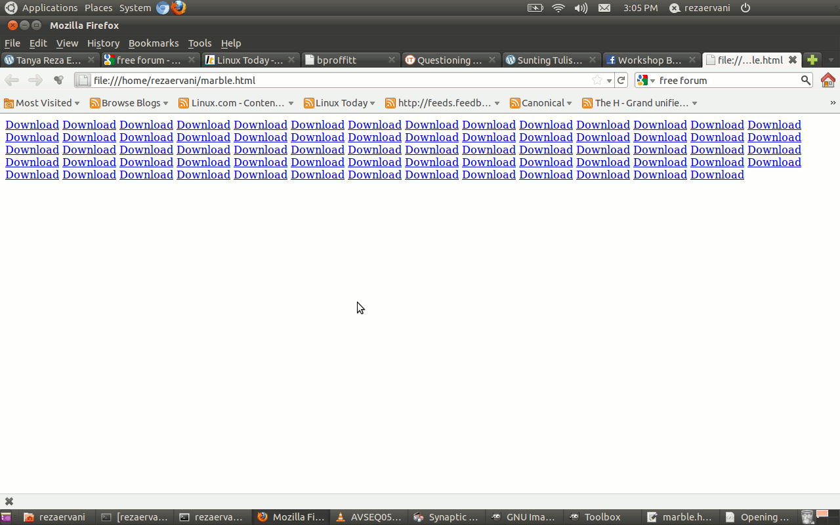Screen dimensions: 840x525
Task: Open the wireless network indicator
Action: [558, 8]
